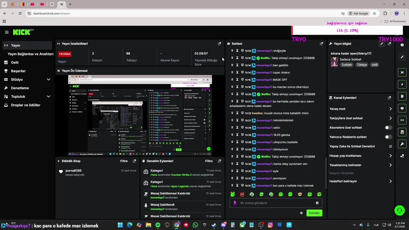Toggle Yalnızca ifadelerle sohbet switch
This screenshot has width=409, height=230.
coord(388,137)
